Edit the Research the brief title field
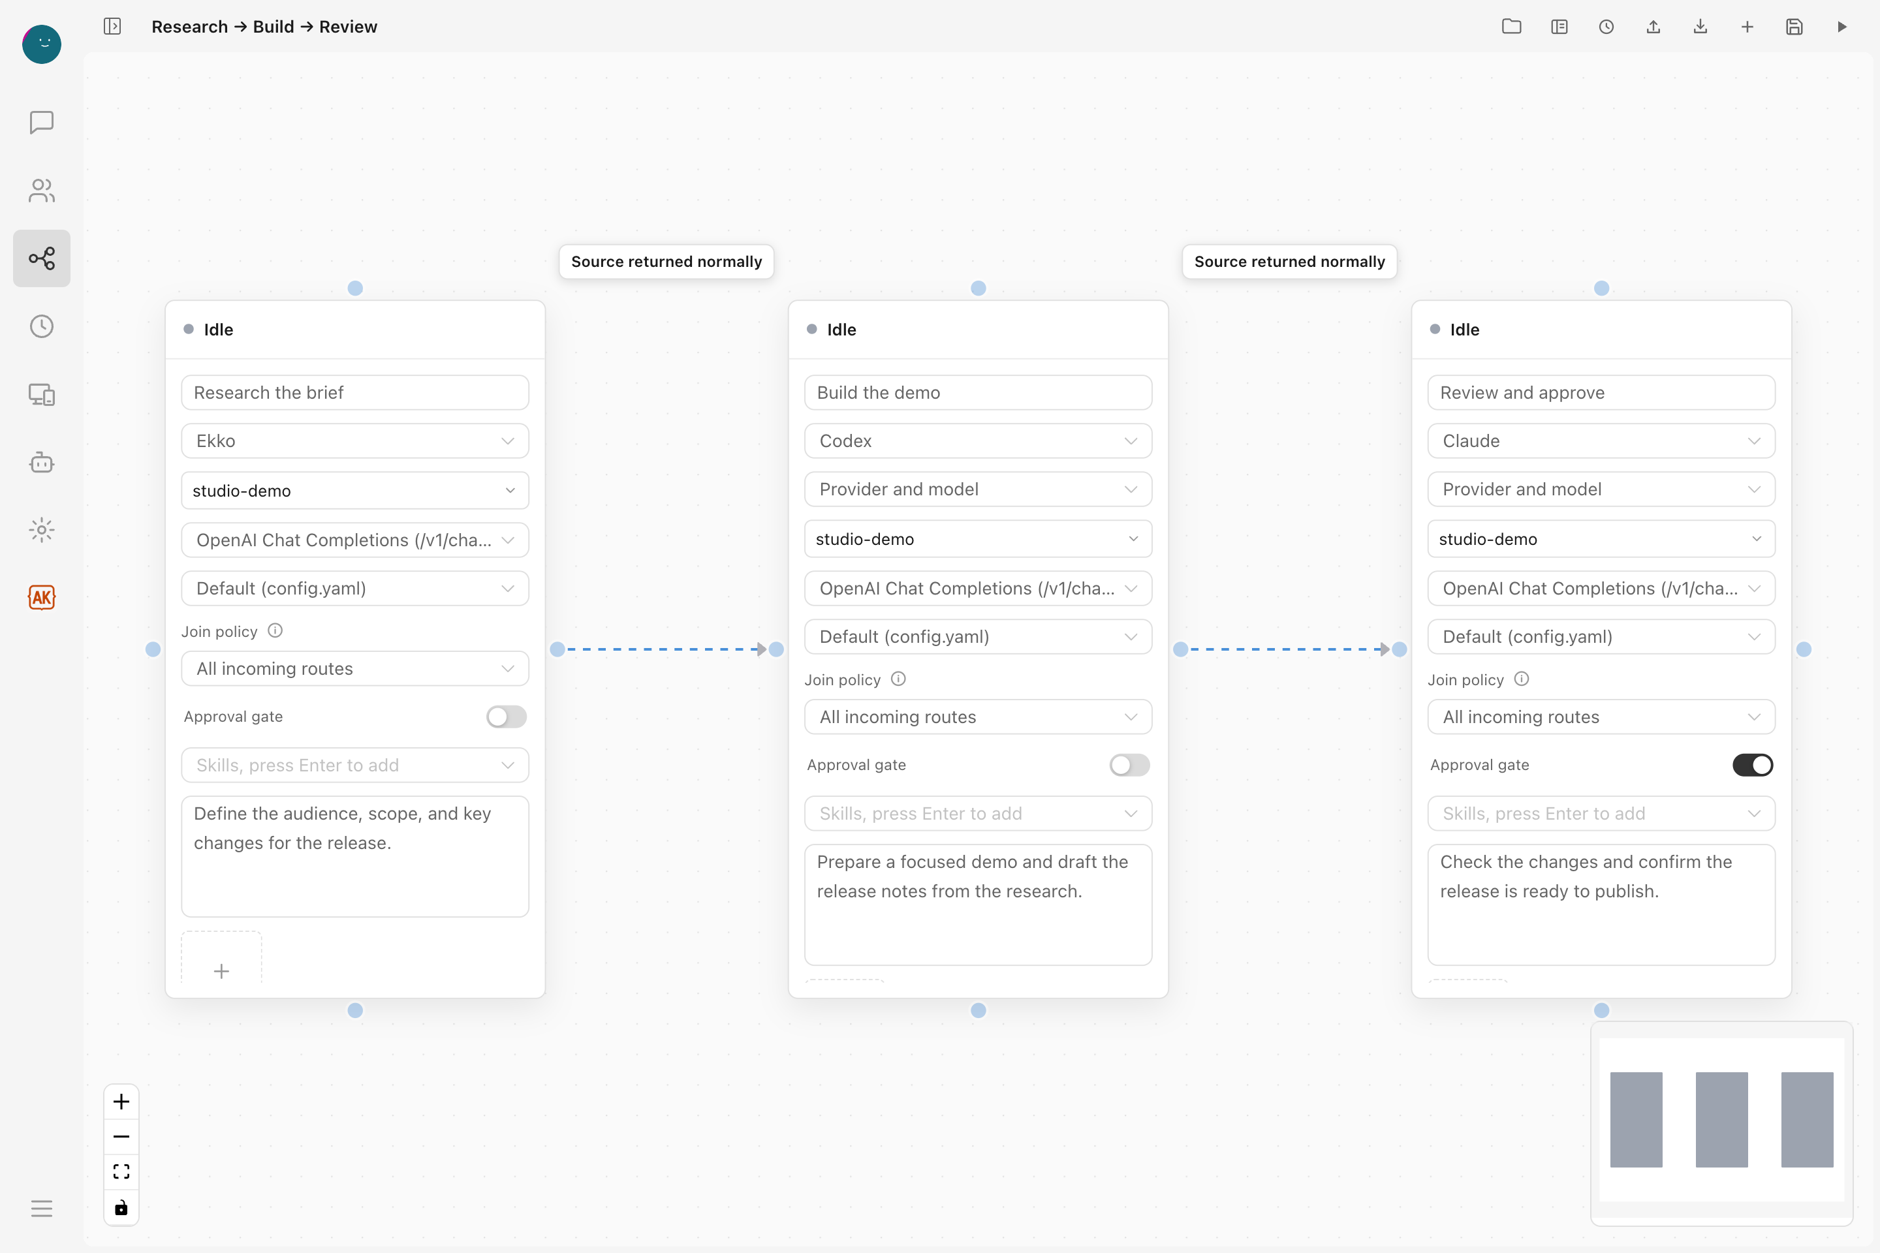The width and height of the screenshot is (1880, 1253). (355, 392)
